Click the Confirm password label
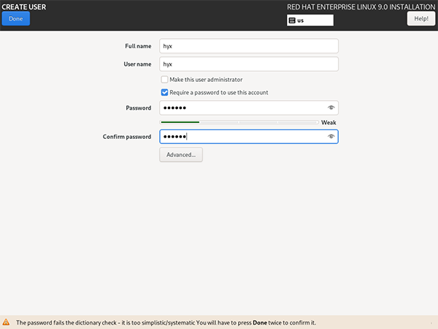This screenshot has height=329, width=438. [x=127, y=137]
